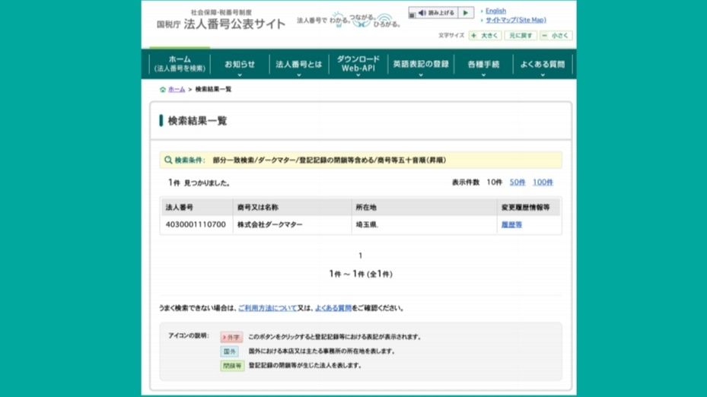
Task: Expand the 法人番号とは navigation menu
Action: tap(299, 65)
